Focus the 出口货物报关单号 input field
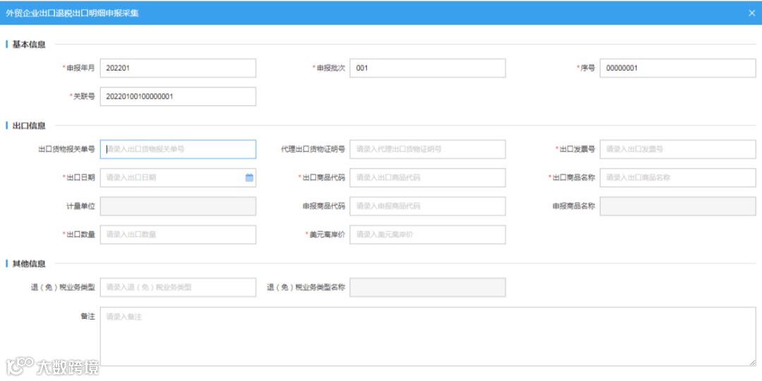The image size is (762, 381). click(x=178, y=149)
